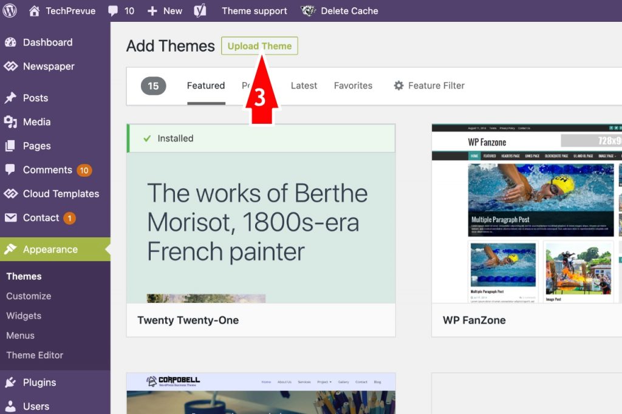Click the Twenty Twenty-One theme name
The width and height of the screenshot is (622, 414).
(188, 321)
